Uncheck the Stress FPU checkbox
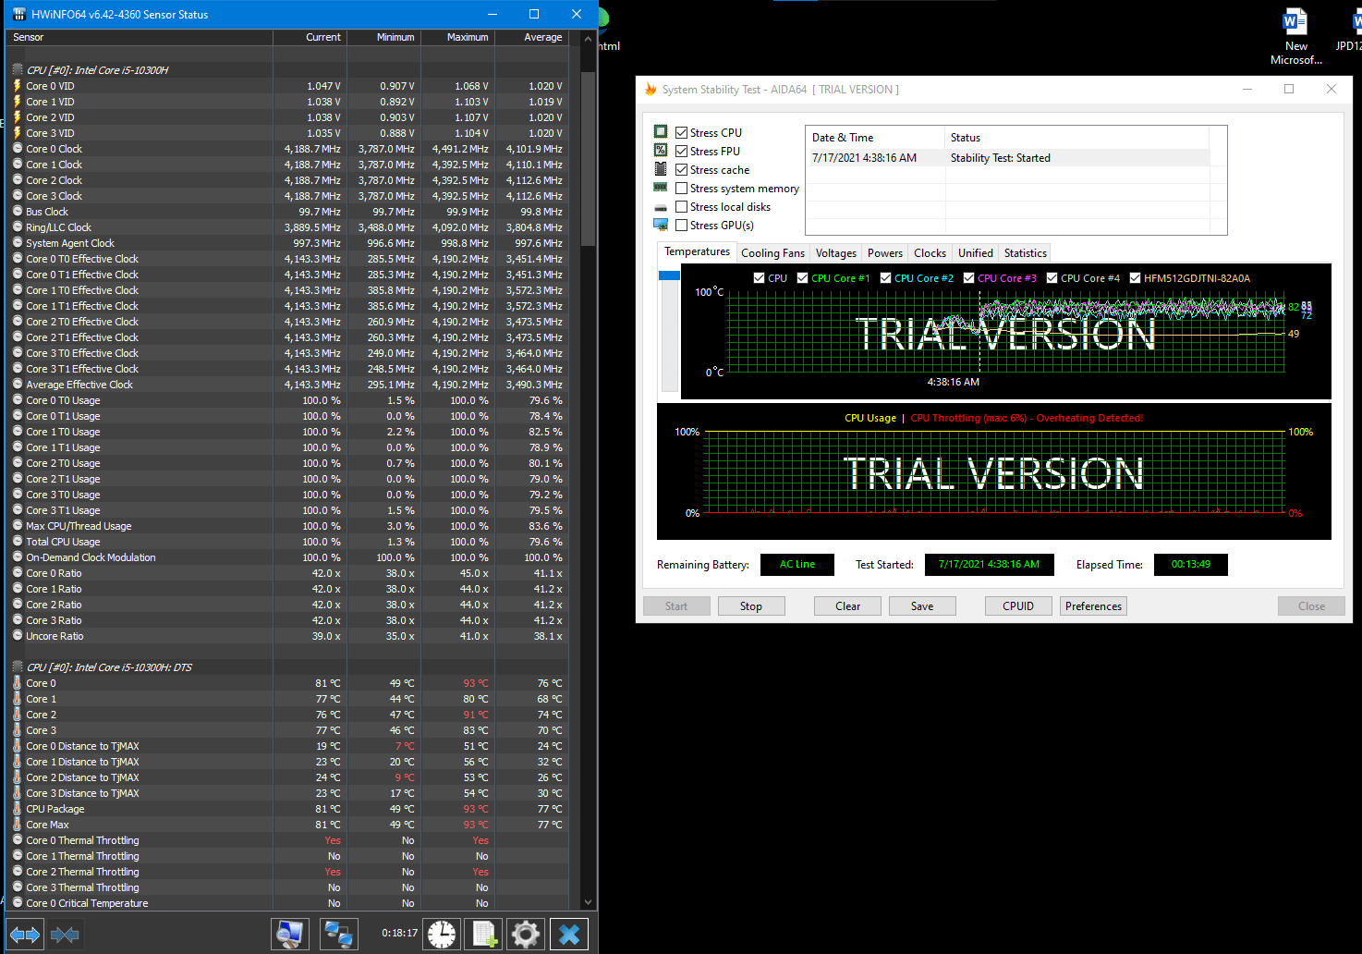1362x954 pixels. [682, 151]
